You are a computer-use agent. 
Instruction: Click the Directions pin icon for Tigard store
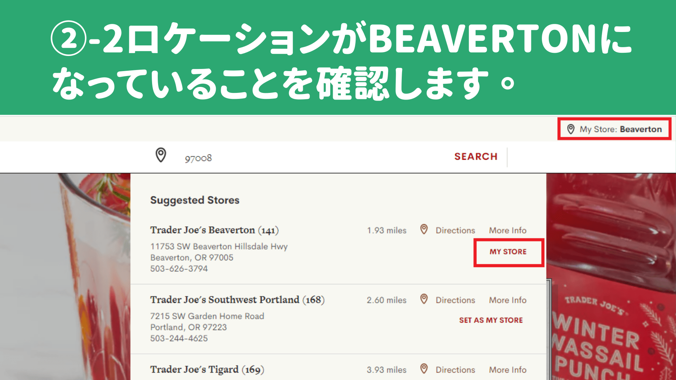[x=424, y=369]
